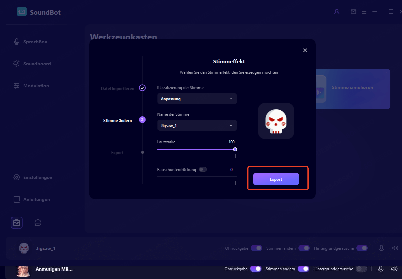Open the SprachBox section in sidebar
The image size is (402, 279).
pos(35,41)
